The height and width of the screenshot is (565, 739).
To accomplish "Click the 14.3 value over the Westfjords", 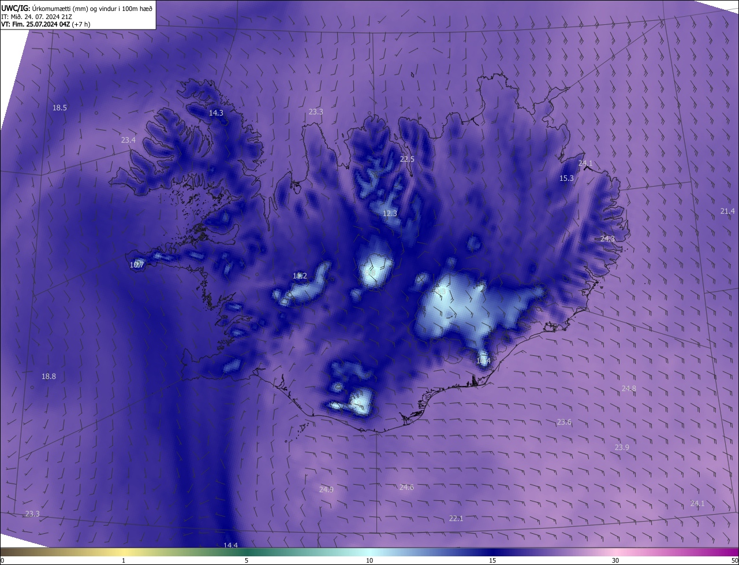I will 216,113.
